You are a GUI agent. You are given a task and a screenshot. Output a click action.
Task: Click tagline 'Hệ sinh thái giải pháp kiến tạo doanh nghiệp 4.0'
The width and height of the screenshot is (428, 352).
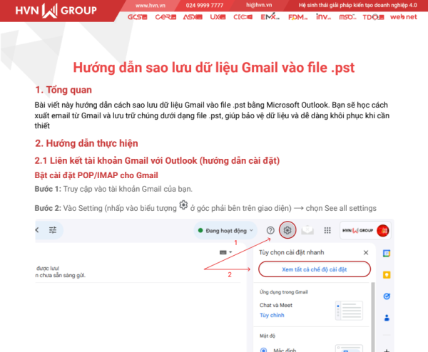point(357,5)
